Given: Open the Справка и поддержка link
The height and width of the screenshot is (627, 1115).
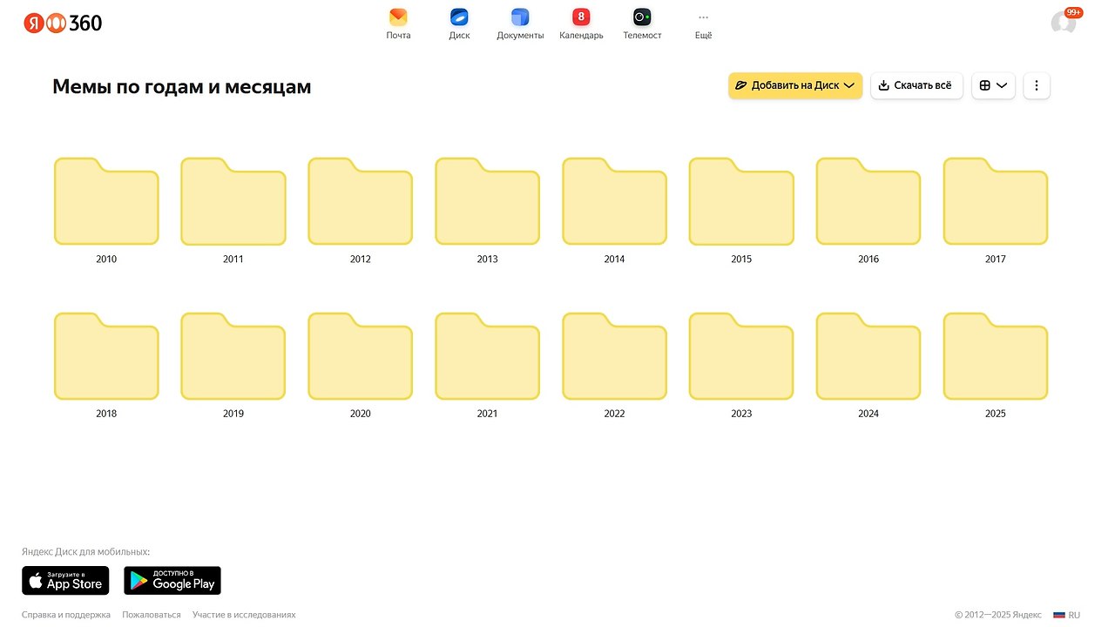Looking at the screenshot, I should point(66,615).
